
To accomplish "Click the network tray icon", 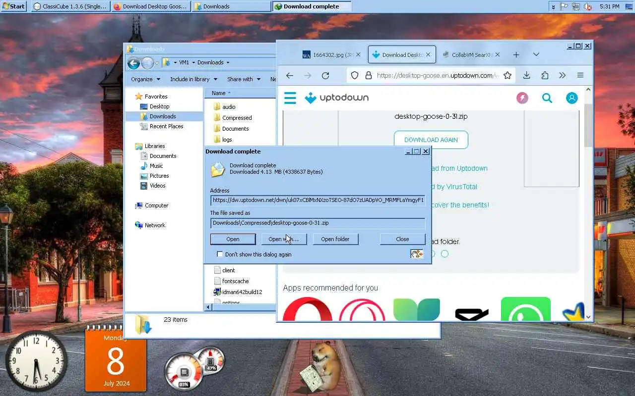I will [x=576, y=6].
